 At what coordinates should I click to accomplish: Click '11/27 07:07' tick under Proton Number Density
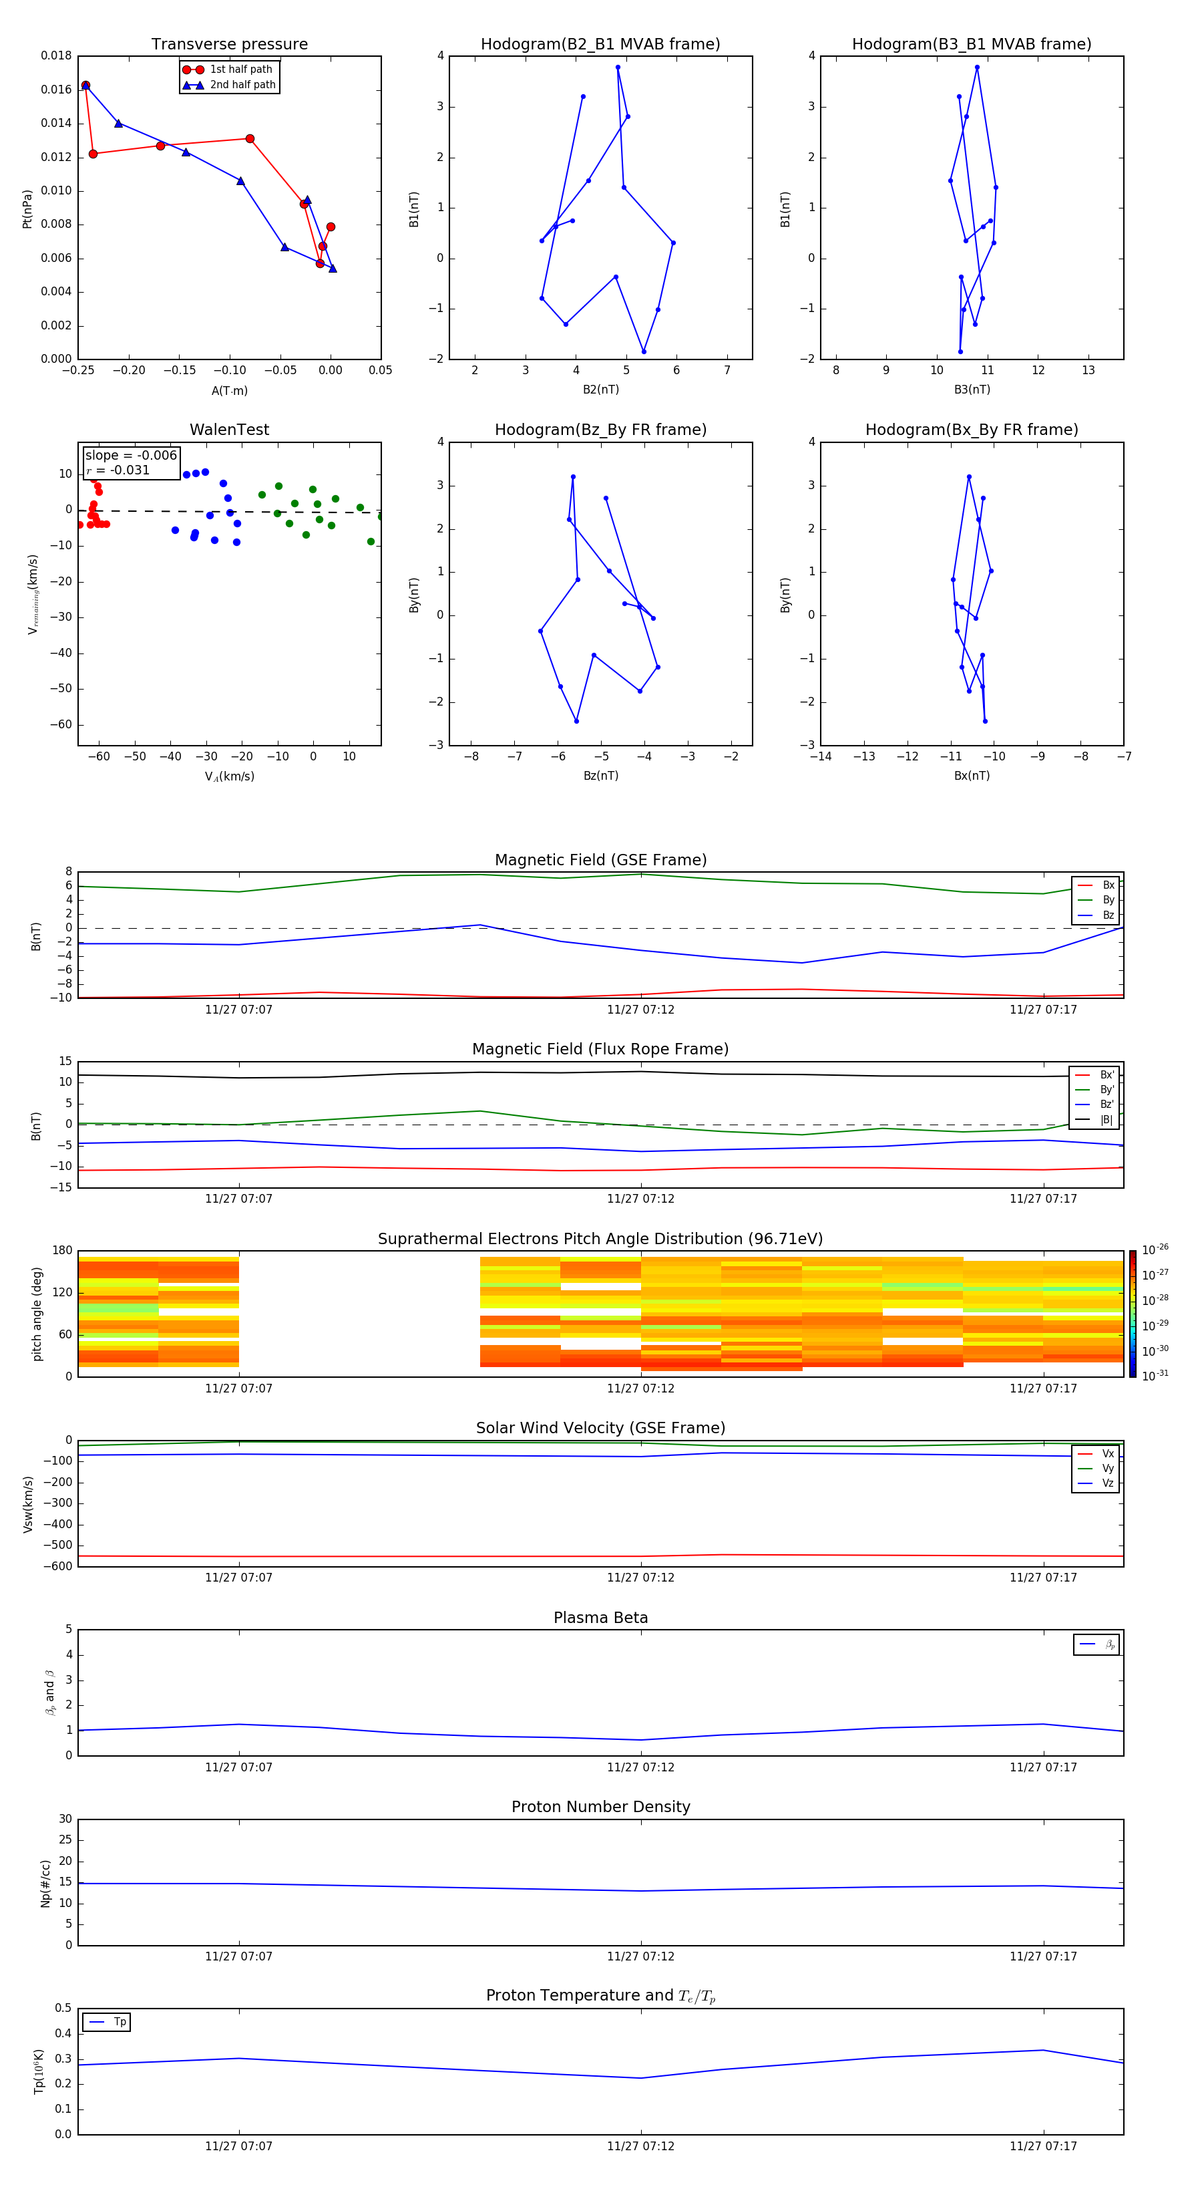[238, 1956]
